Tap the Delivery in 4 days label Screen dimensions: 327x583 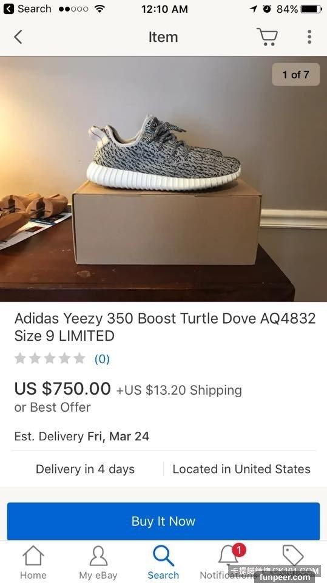(85, 469)
